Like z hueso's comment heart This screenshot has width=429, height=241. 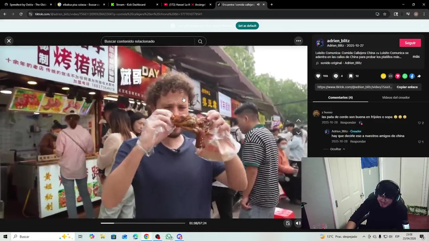tap(419, 123)
